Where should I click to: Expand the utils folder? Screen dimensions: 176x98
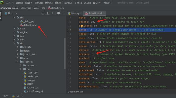tap(14, 40)
